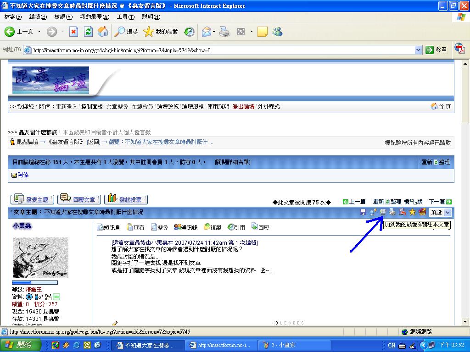Viewport: 470px width, 352px height.
Task: Open the IE History toolbar icon
Action: click(x=189, y=32)
